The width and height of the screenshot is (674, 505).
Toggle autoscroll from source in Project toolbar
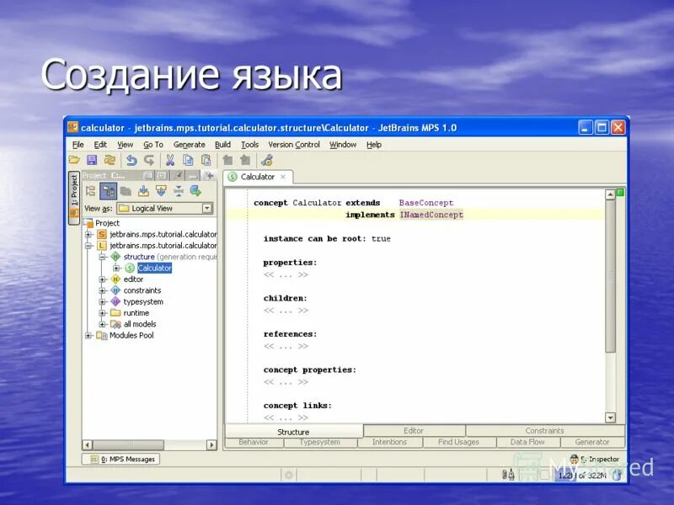[x=162, y=191]
